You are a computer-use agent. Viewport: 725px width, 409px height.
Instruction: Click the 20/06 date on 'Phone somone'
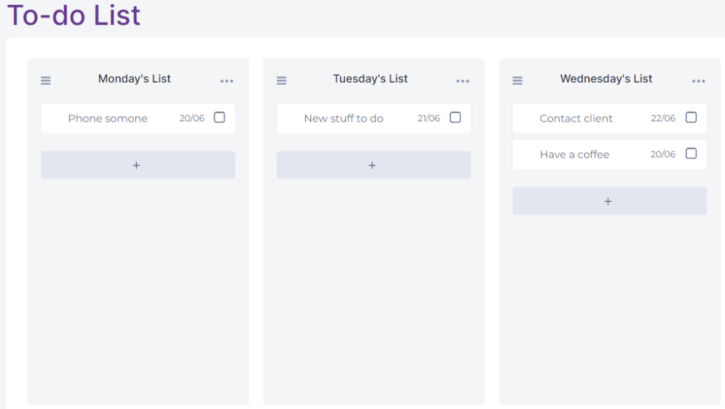click(x=188, y=117)
